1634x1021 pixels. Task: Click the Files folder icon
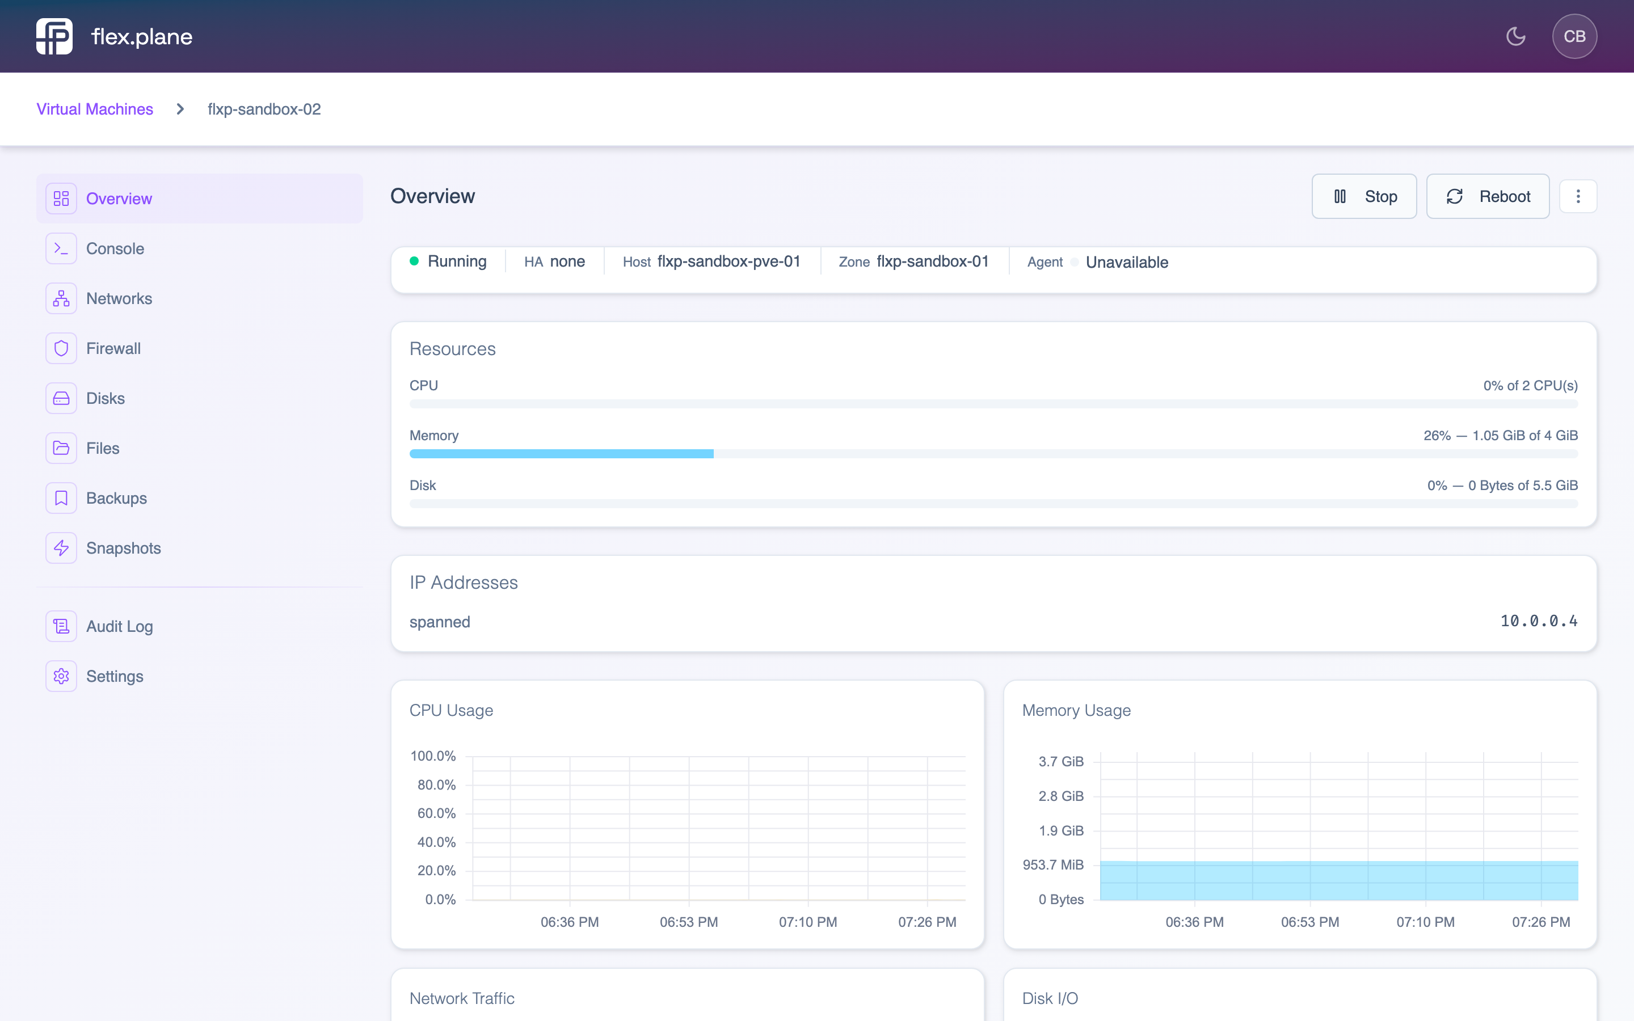(x=61, y=448)
